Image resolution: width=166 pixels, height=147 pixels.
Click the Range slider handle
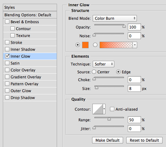[x=109, y=119]
